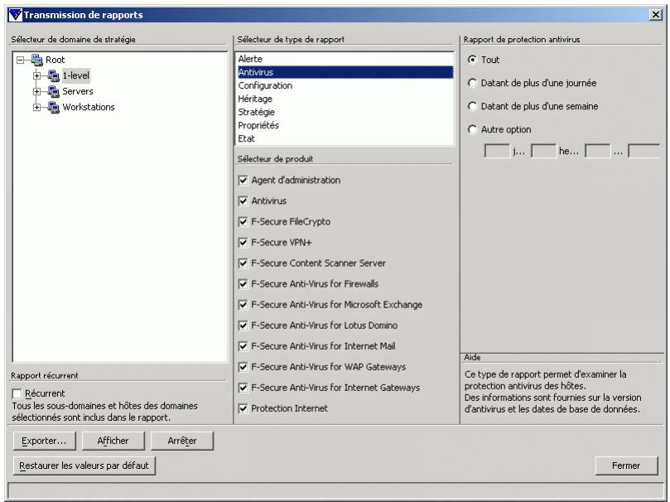Uncheck Anti-Virus for Lotus Domino
This screenshot has height=502, width=670.
(x=243, y=326)
